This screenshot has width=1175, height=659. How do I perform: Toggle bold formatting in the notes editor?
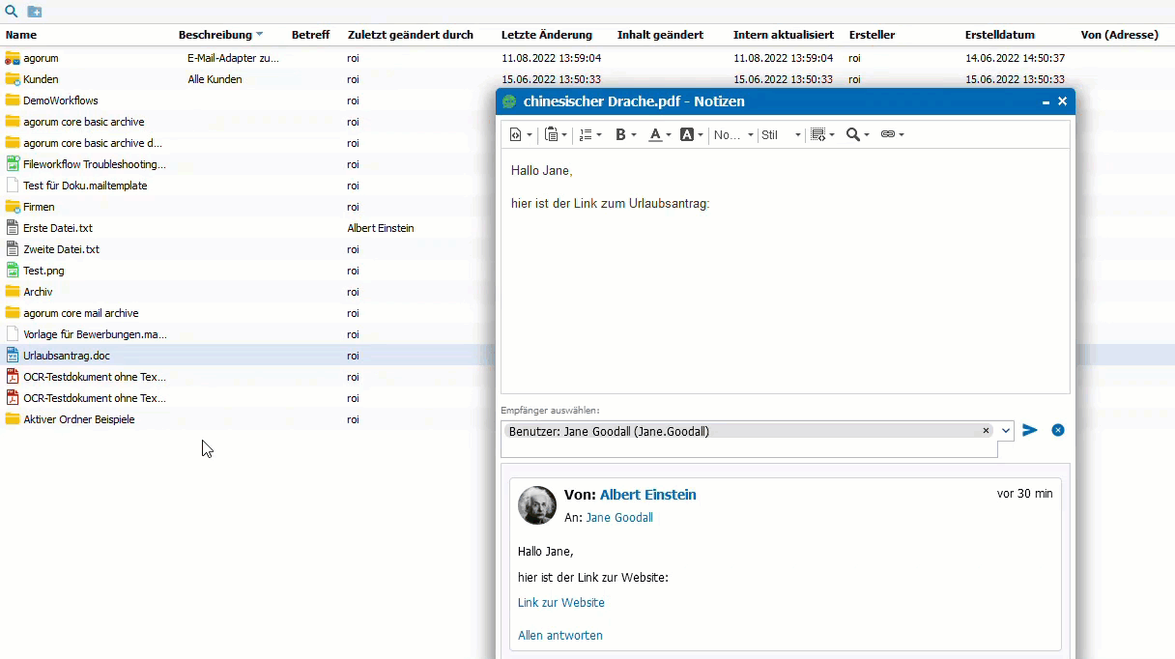click(x=620, y=135)
